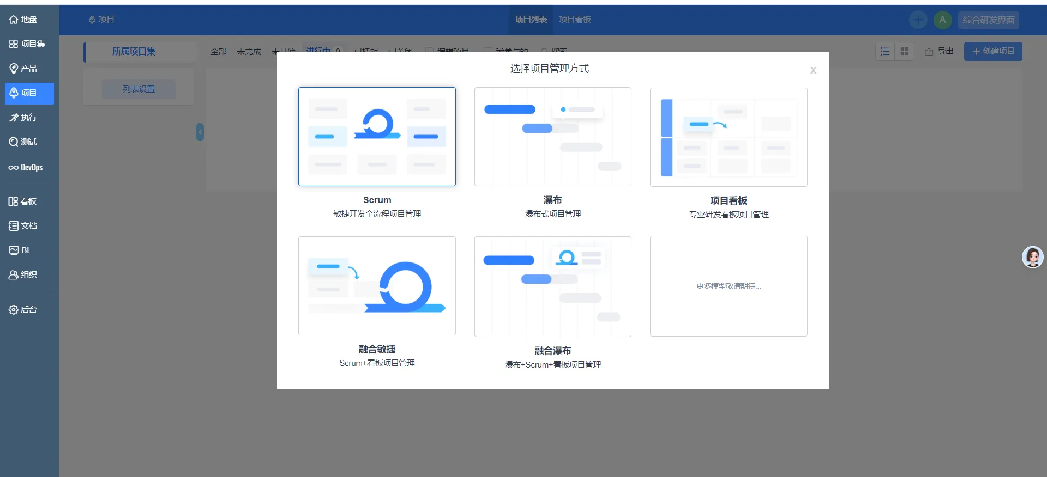Close the 选择项目管理方式 dialog
Image resolution: width=1047 pixels, height=477 pixels.
[x=813, y=70]
